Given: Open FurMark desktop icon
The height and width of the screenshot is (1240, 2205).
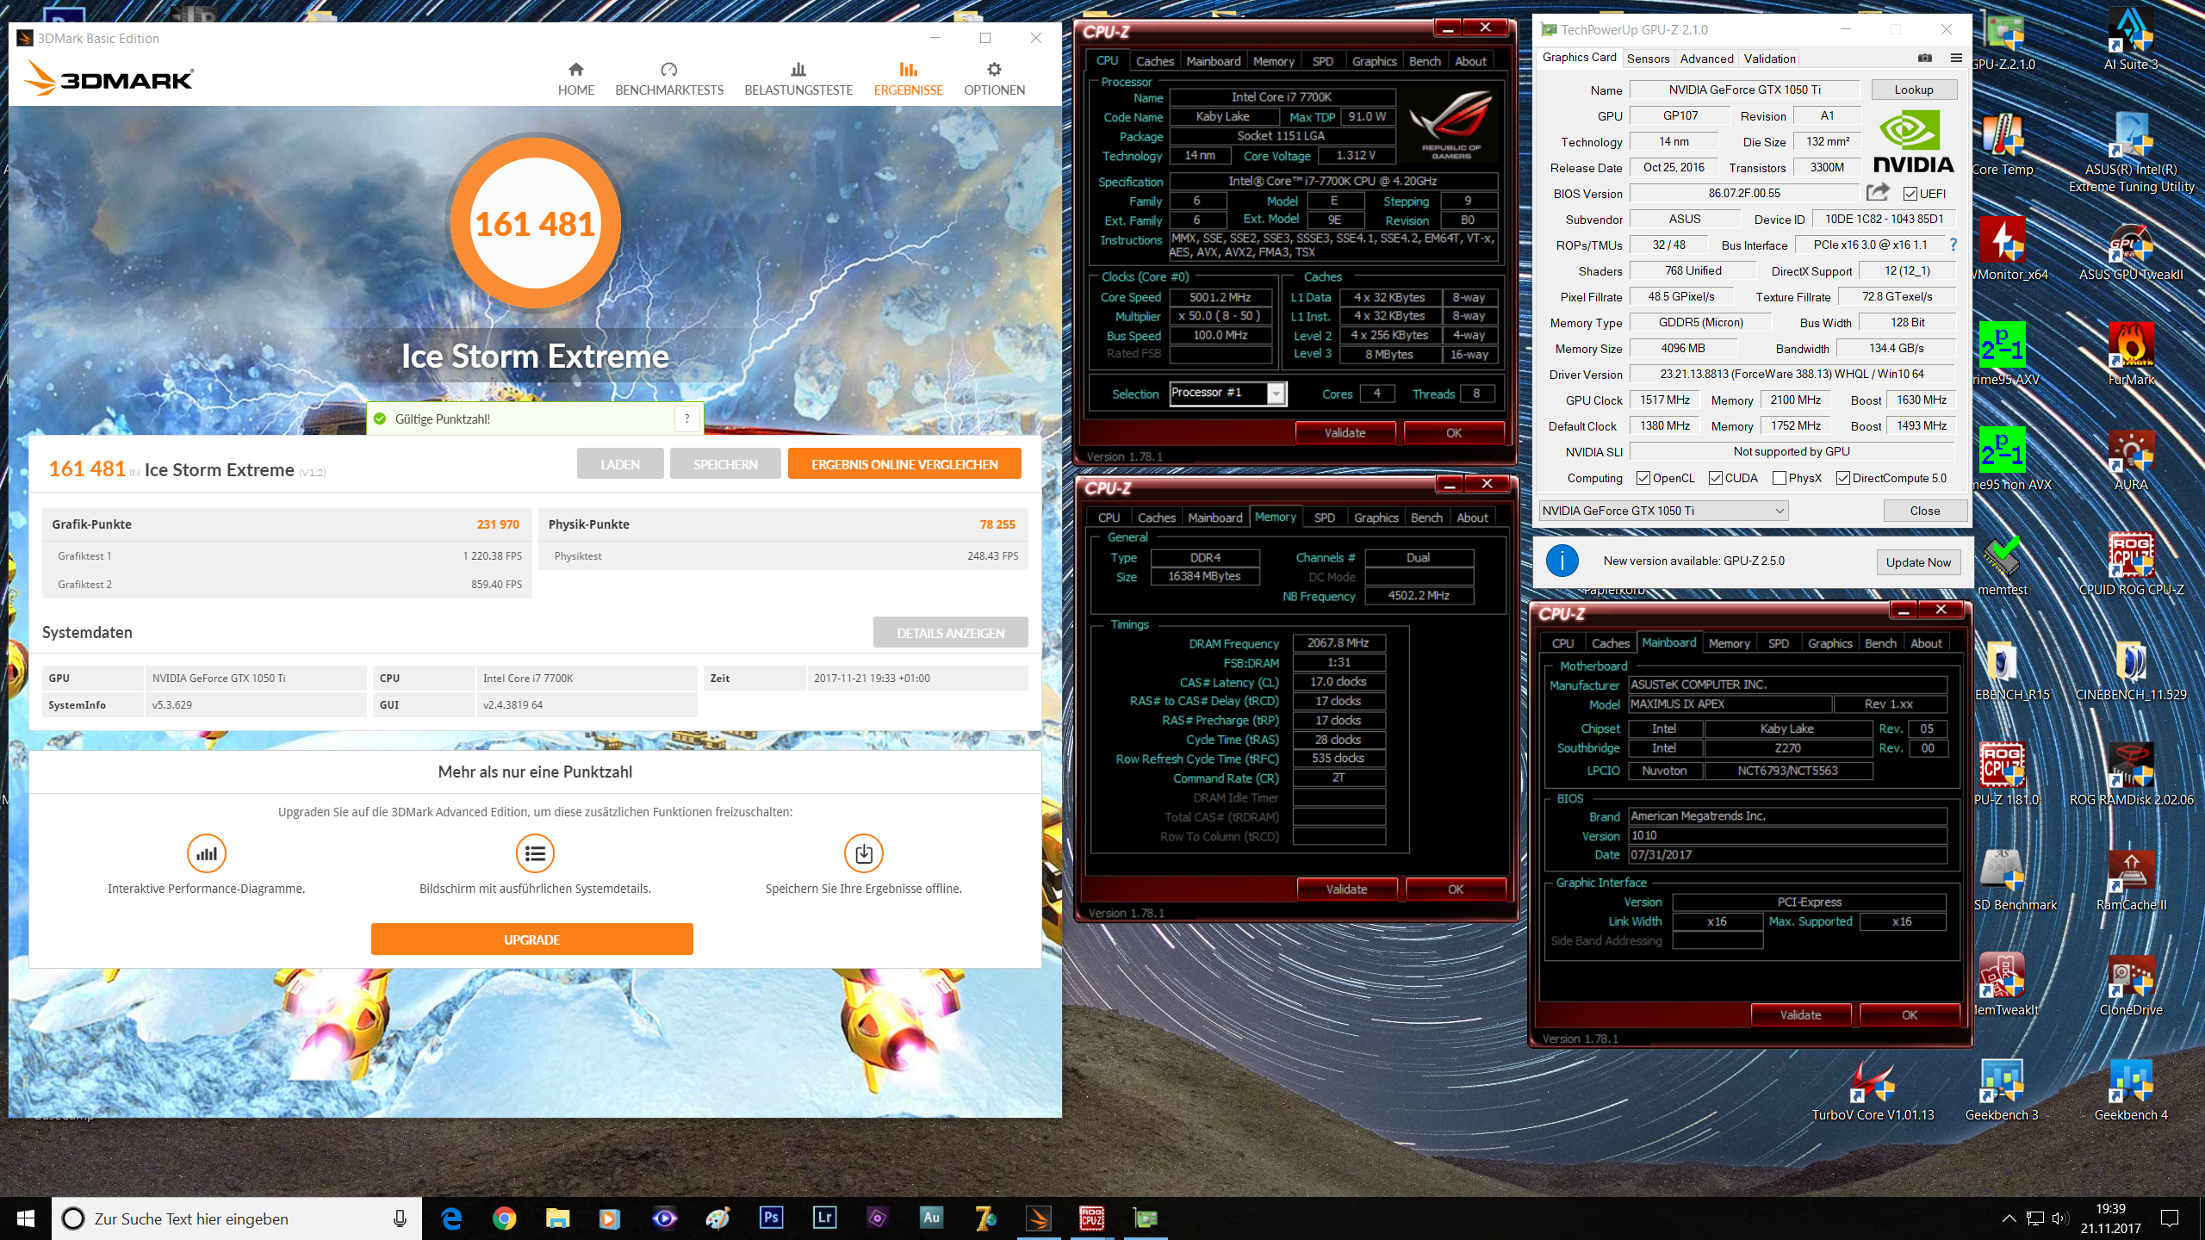Looking at the screenshot, I should [2131, 353].
